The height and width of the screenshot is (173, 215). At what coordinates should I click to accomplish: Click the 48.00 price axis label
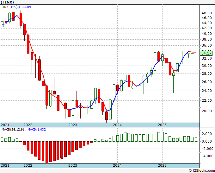point(207,13)
